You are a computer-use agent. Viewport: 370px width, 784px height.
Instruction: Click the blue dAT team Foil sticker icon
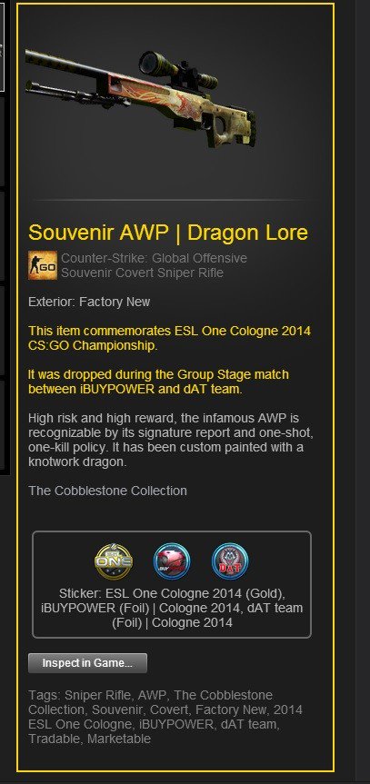coord(230,561)
